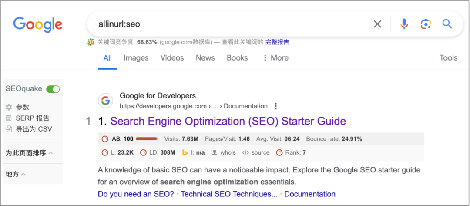
Task: Turn off the SEOquake toggle
Action: pyautogui.click(x=53, y=89)
